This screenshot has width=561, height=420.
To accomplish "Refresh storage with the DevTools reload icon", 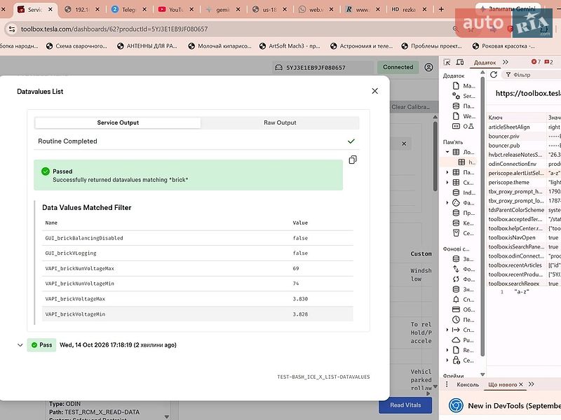I will [494, 75].
